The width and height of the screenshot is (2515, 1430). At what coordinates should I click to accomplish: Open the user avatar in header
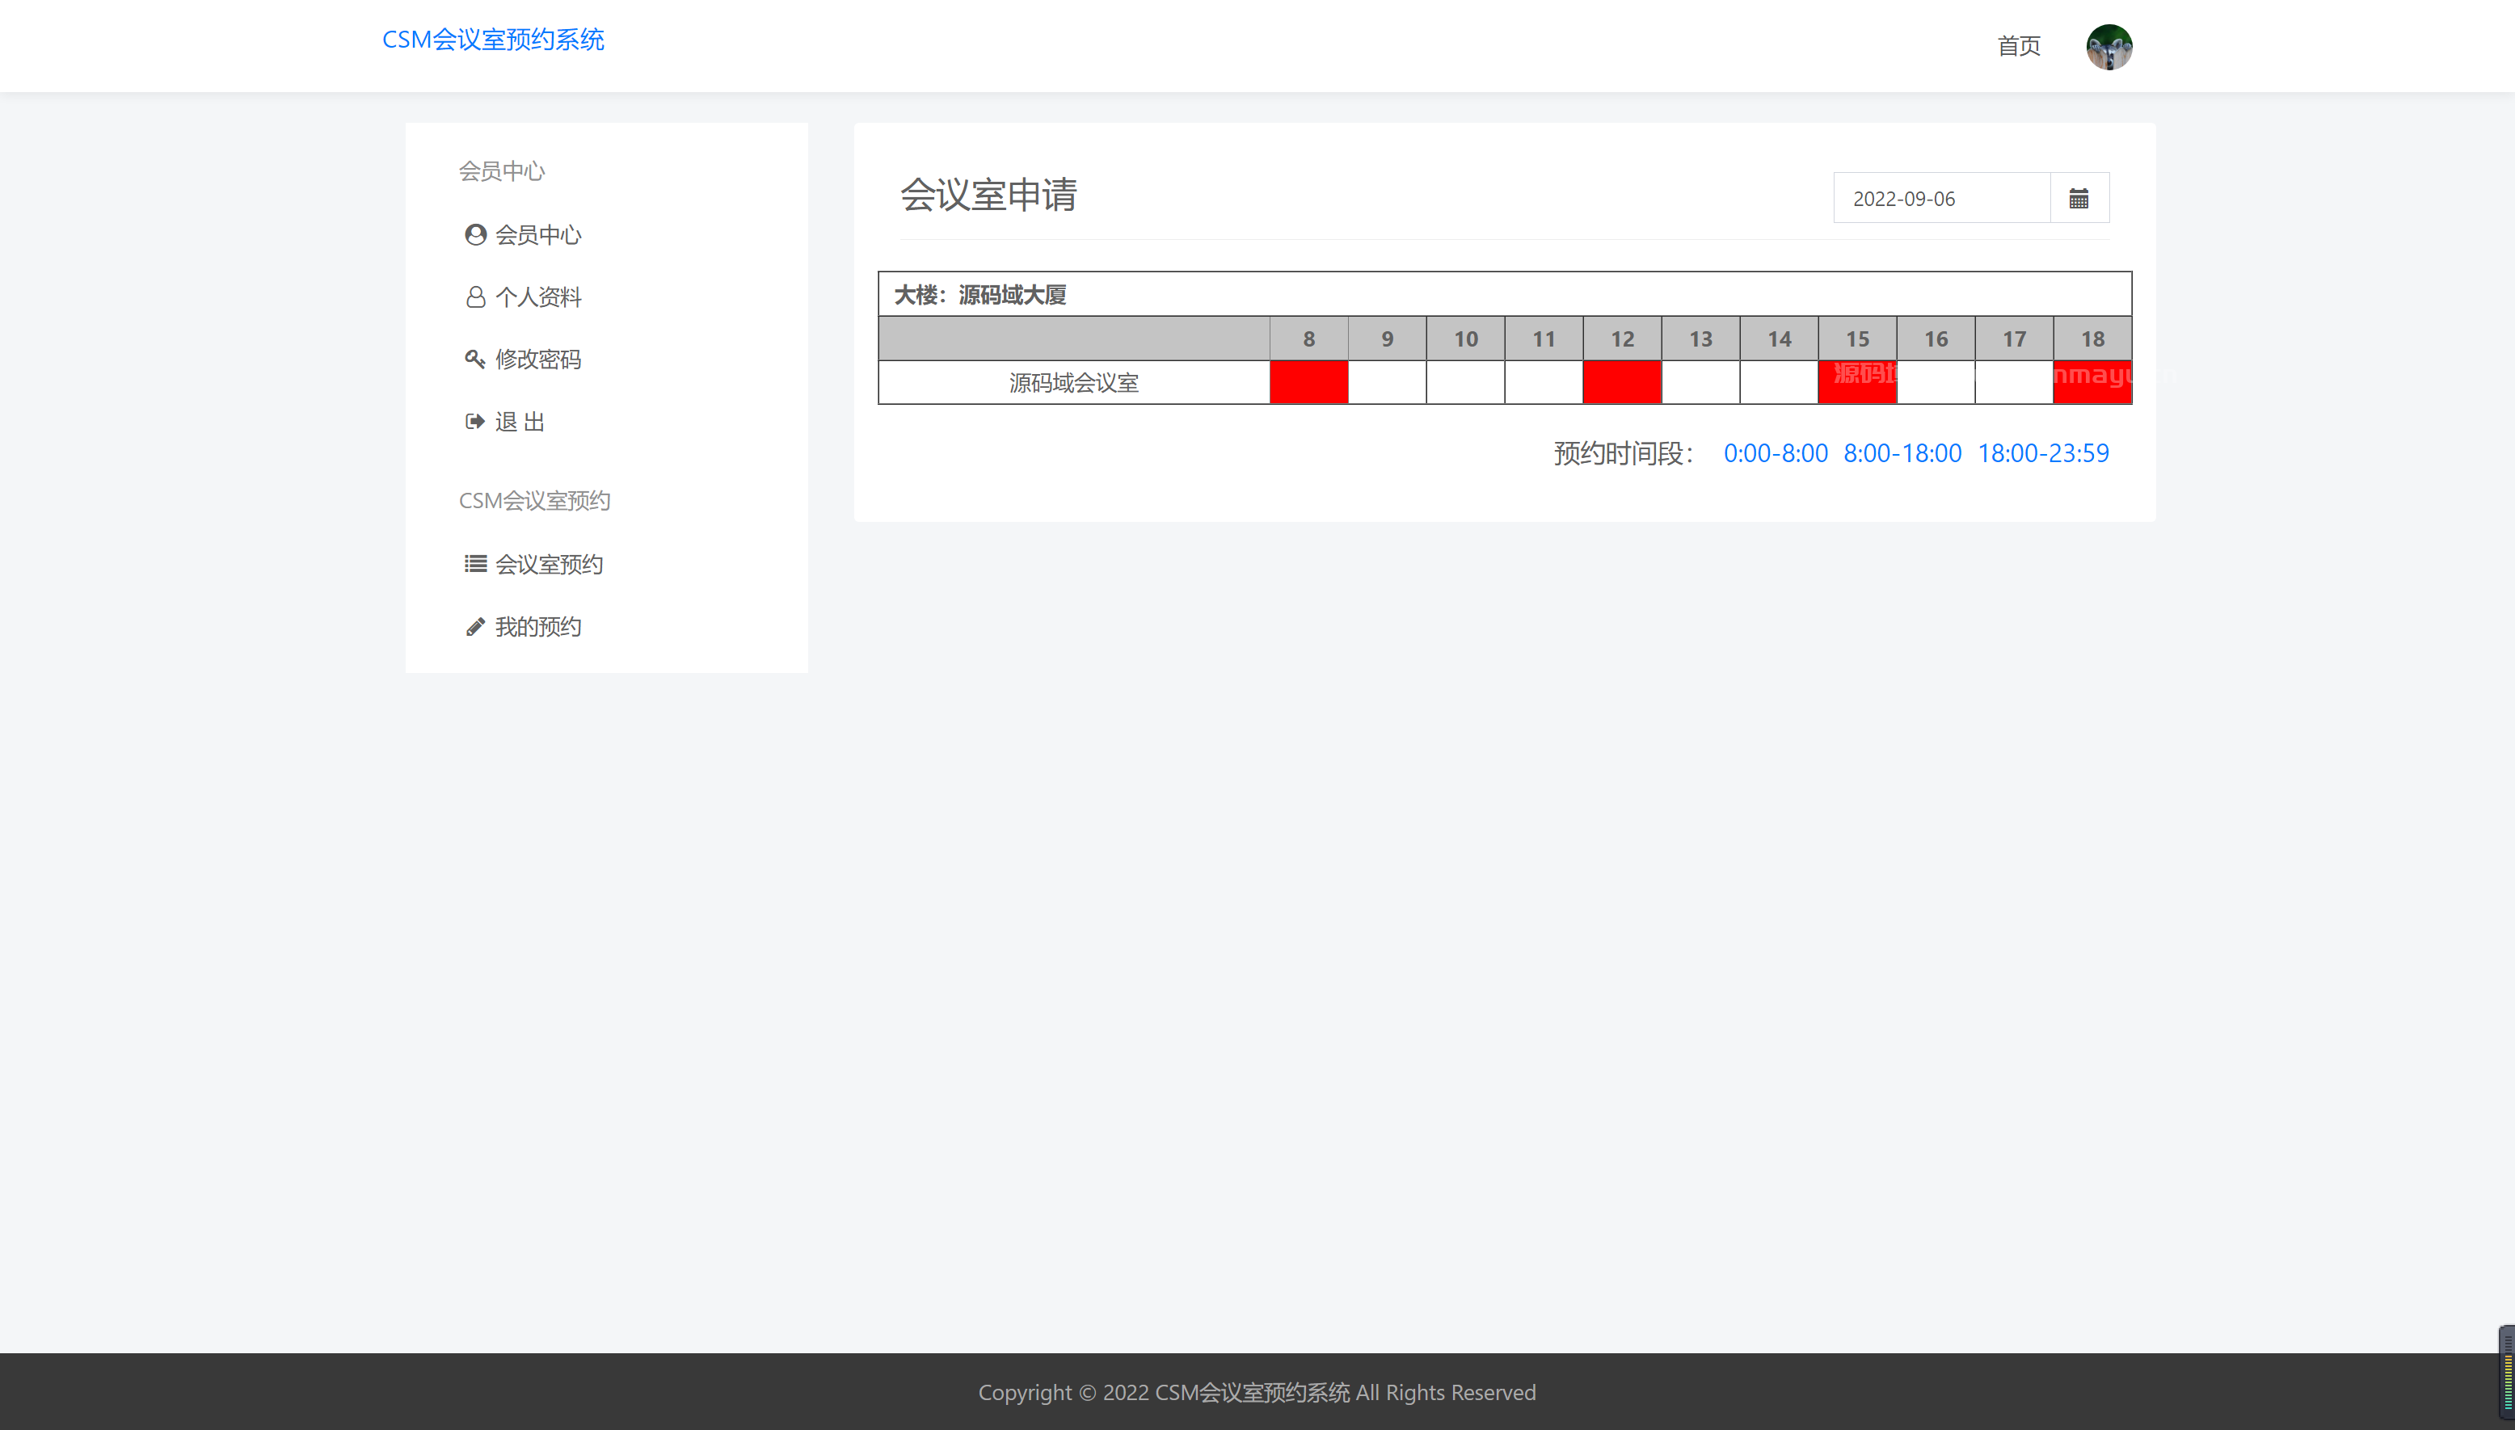pyautogui.click(x=2108, y=46)
